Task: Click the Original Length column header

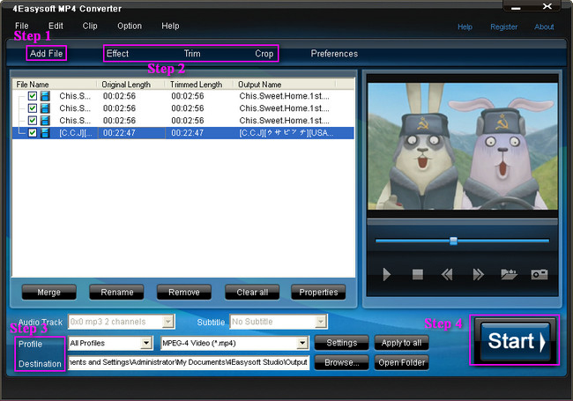Action: coord(131,85)
